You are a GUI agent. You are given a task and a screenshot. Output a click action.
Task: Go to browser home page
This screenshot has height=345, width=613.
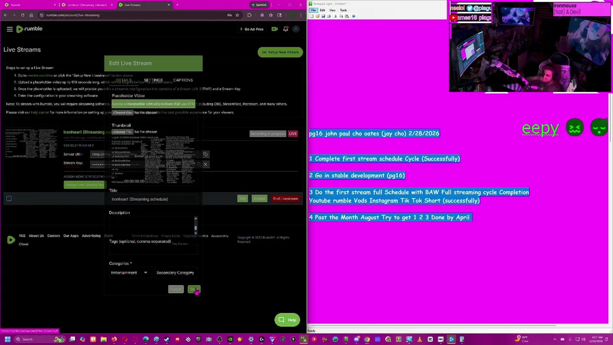(x=31, y=15)
